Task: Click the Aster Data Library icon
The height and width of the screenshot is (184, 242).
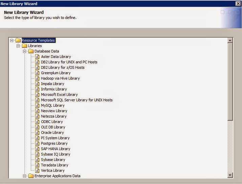Action: pyautogui.click(x=37, y=57)
